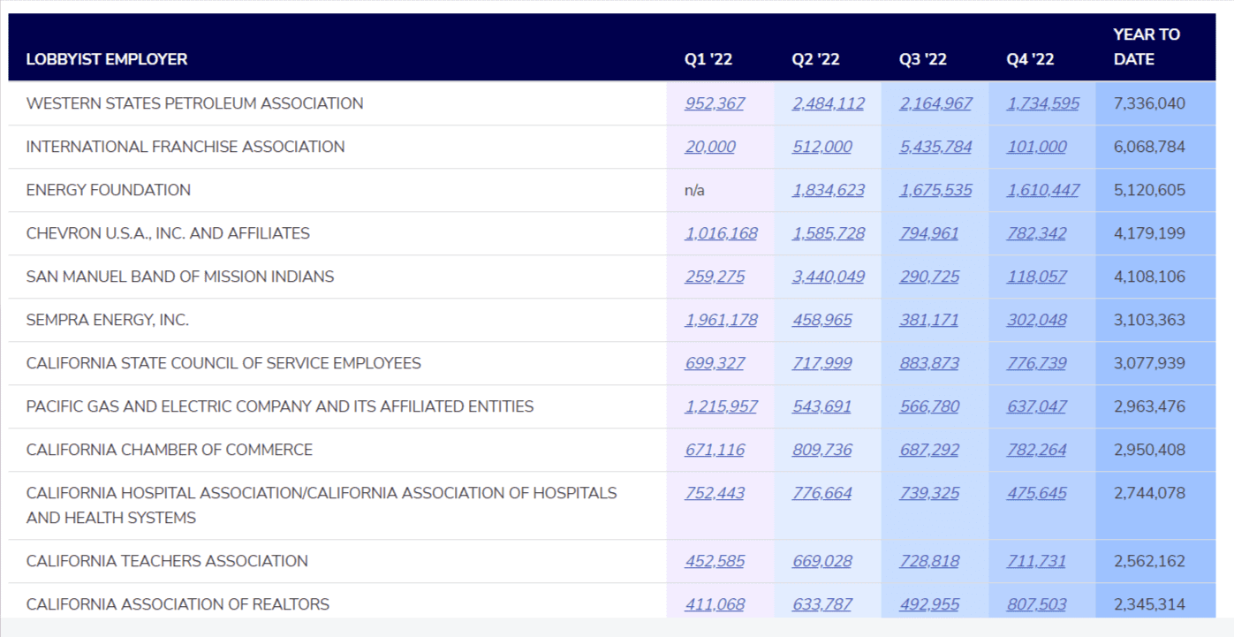Viewport: 1234px width, 637px height.
Task: Click the Lobbyist Employer column header
Action: [107, 59]
